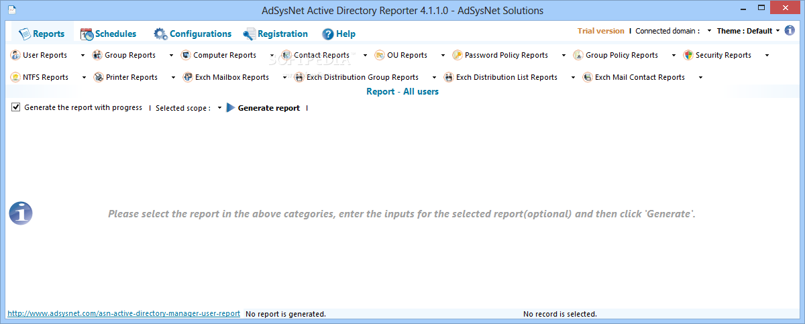Click the Generate report play arrow icon
This screenshot has width=805, height=324.
point(231,107)
